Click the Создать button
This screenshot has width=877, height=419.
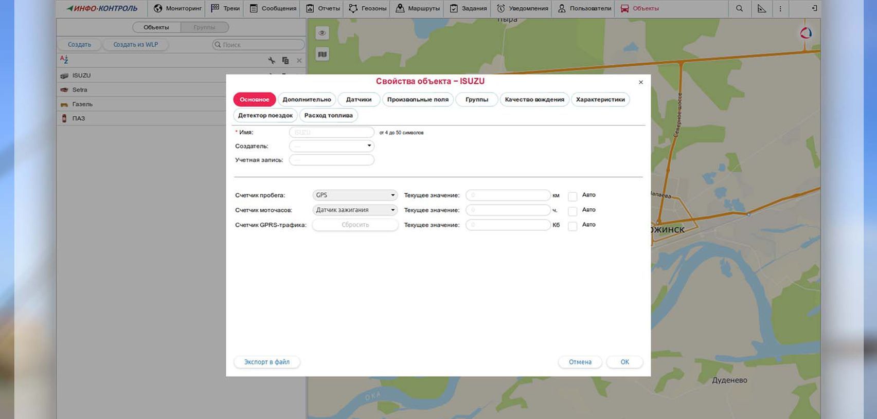(x=79, y=44)
